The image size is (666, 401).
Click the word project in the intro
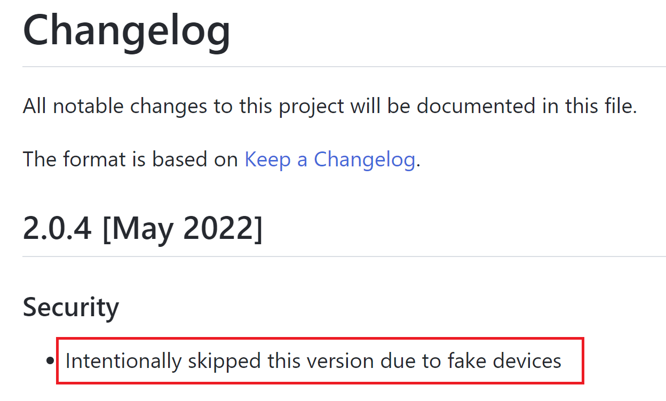[x=312, y=106]
